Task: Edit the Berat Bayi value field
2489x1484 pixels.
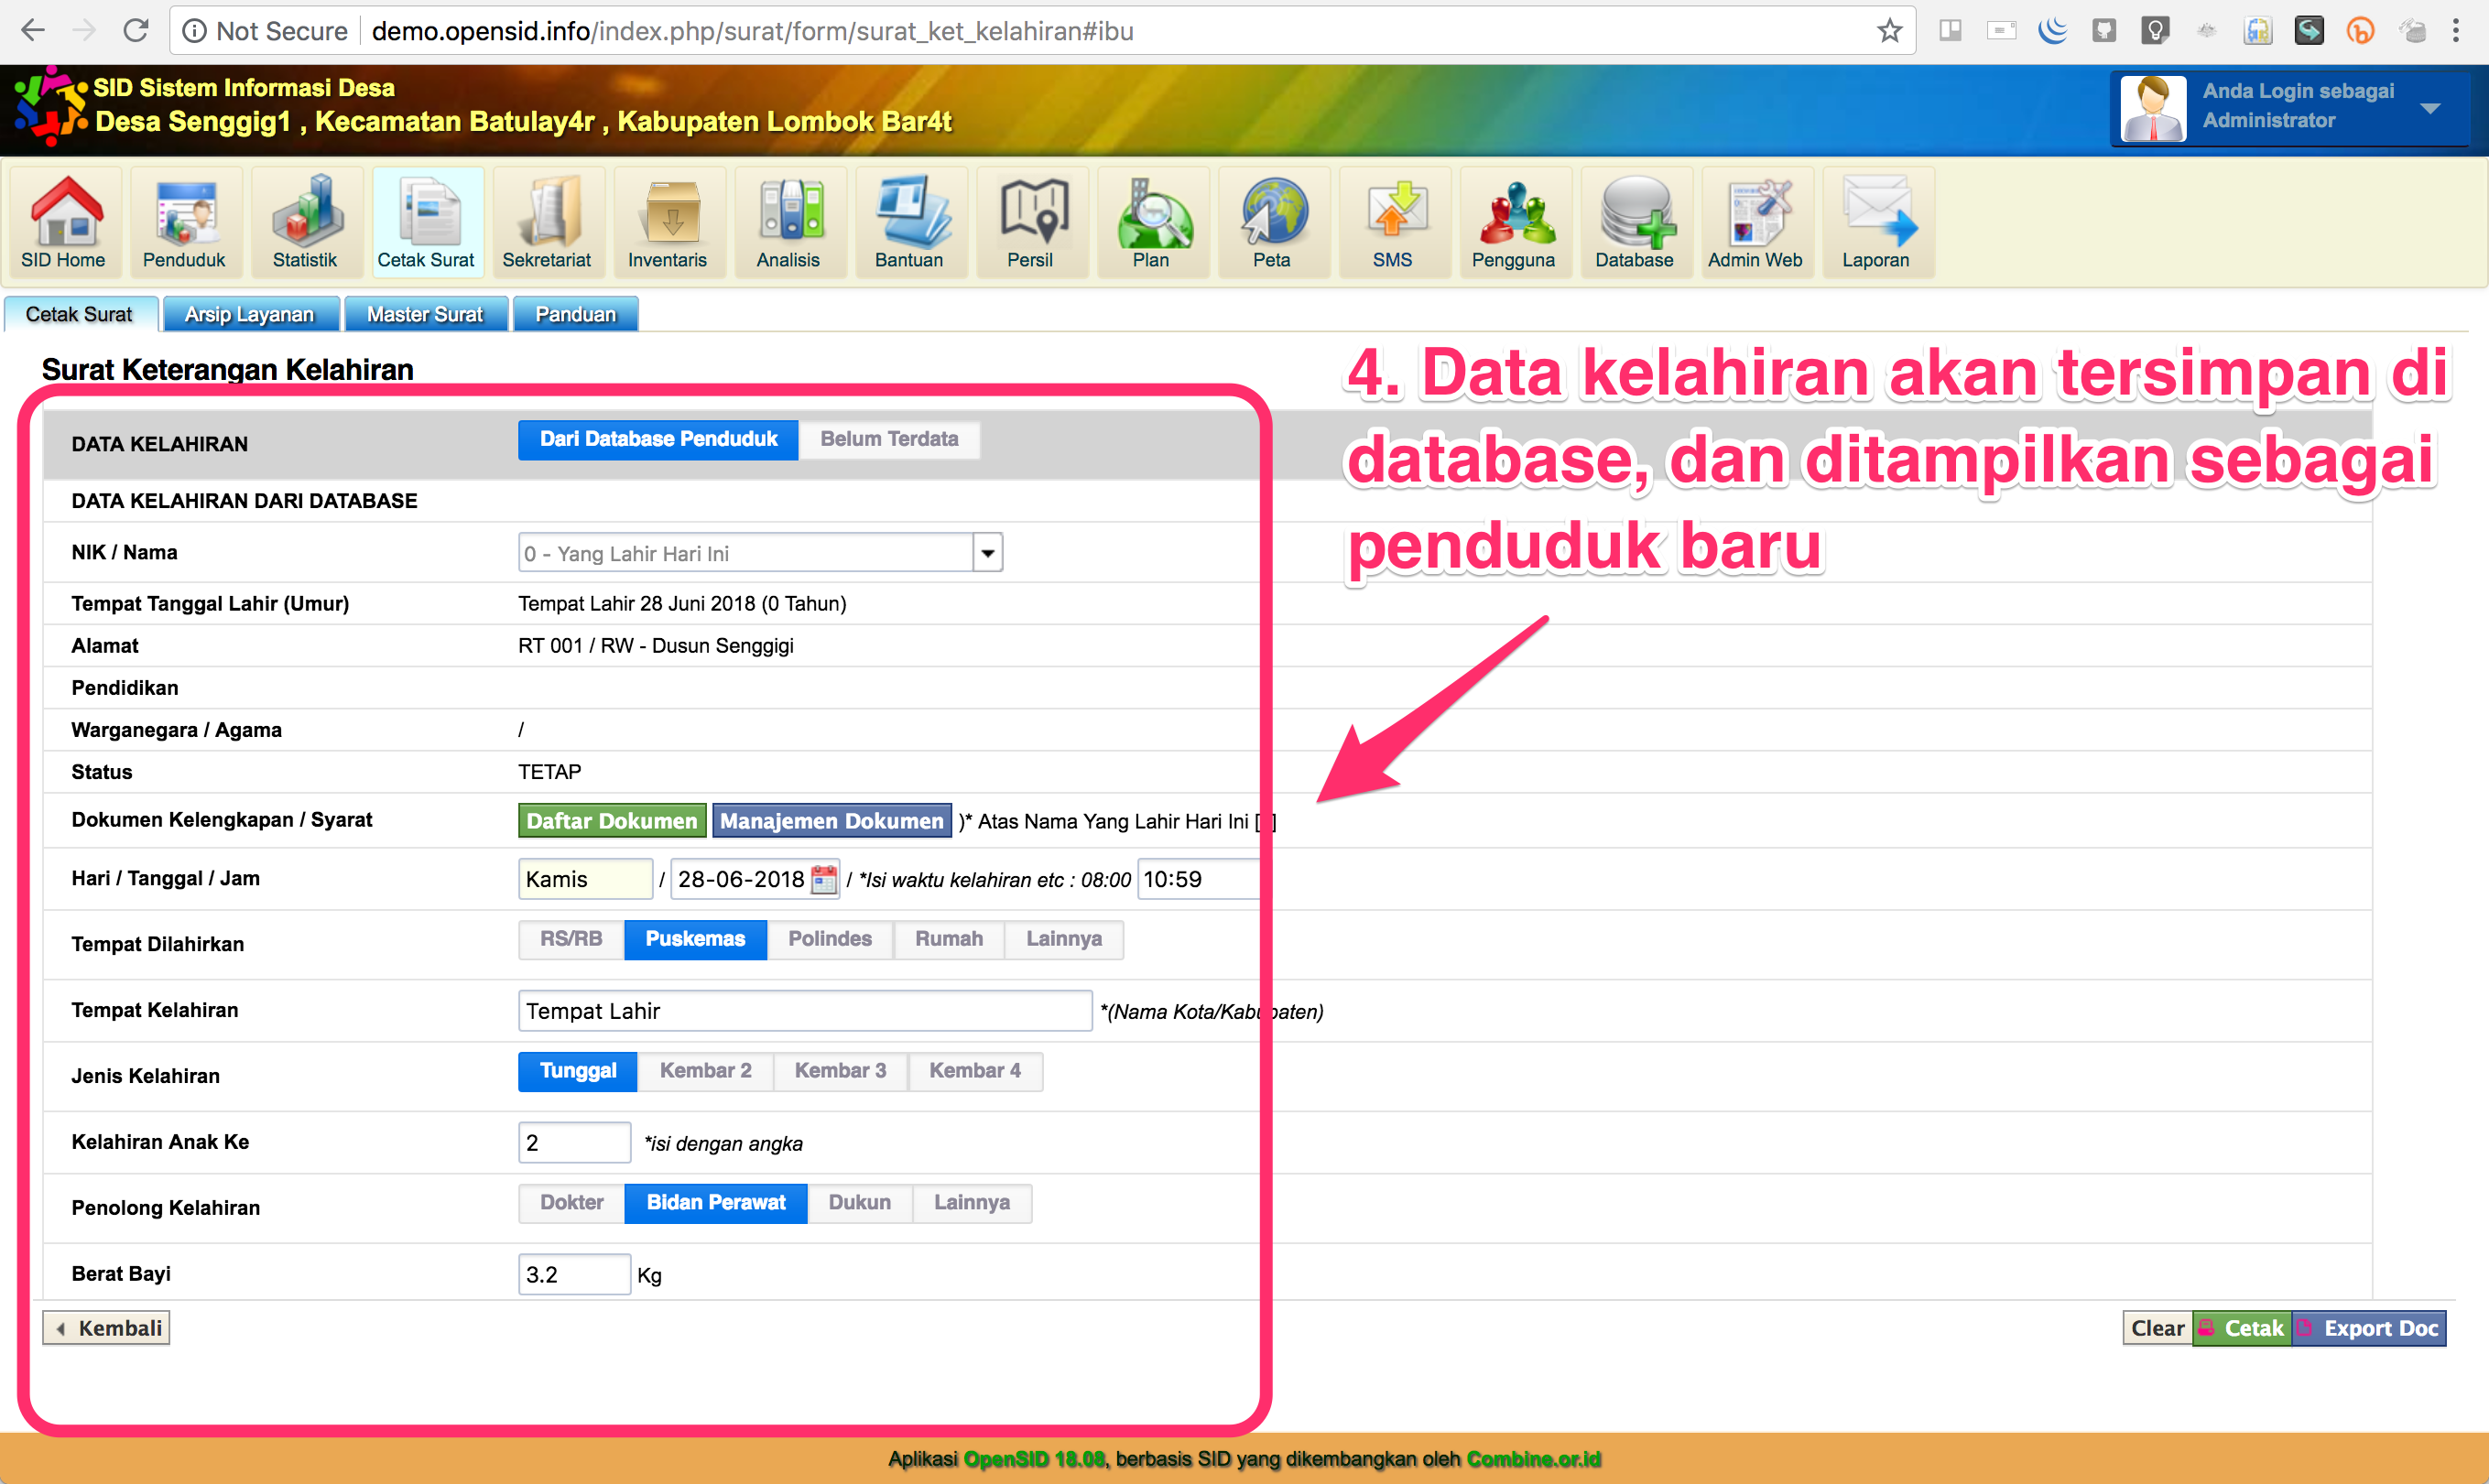Action: [x=573, y=1273]
